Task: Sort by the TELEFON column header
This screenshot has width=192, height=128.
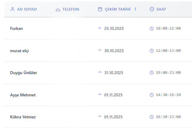Action: pos(71,9)
